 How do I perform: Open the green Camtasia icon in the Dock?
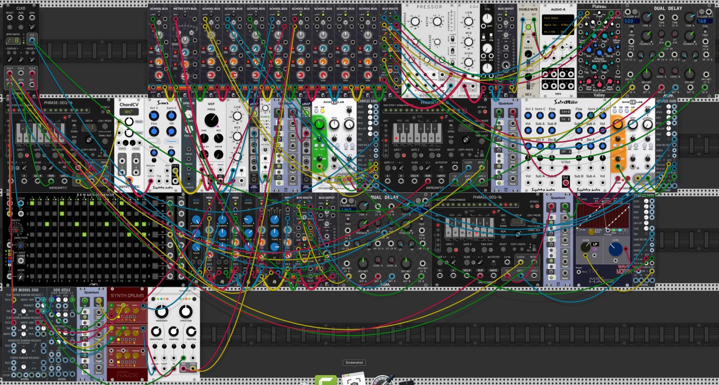point(326,380)
